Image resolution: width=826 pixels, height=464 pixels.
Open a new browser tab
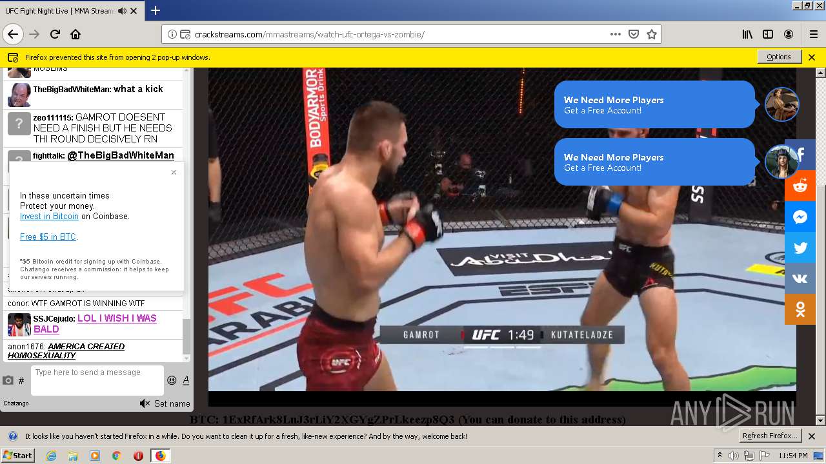coord(156,10)
